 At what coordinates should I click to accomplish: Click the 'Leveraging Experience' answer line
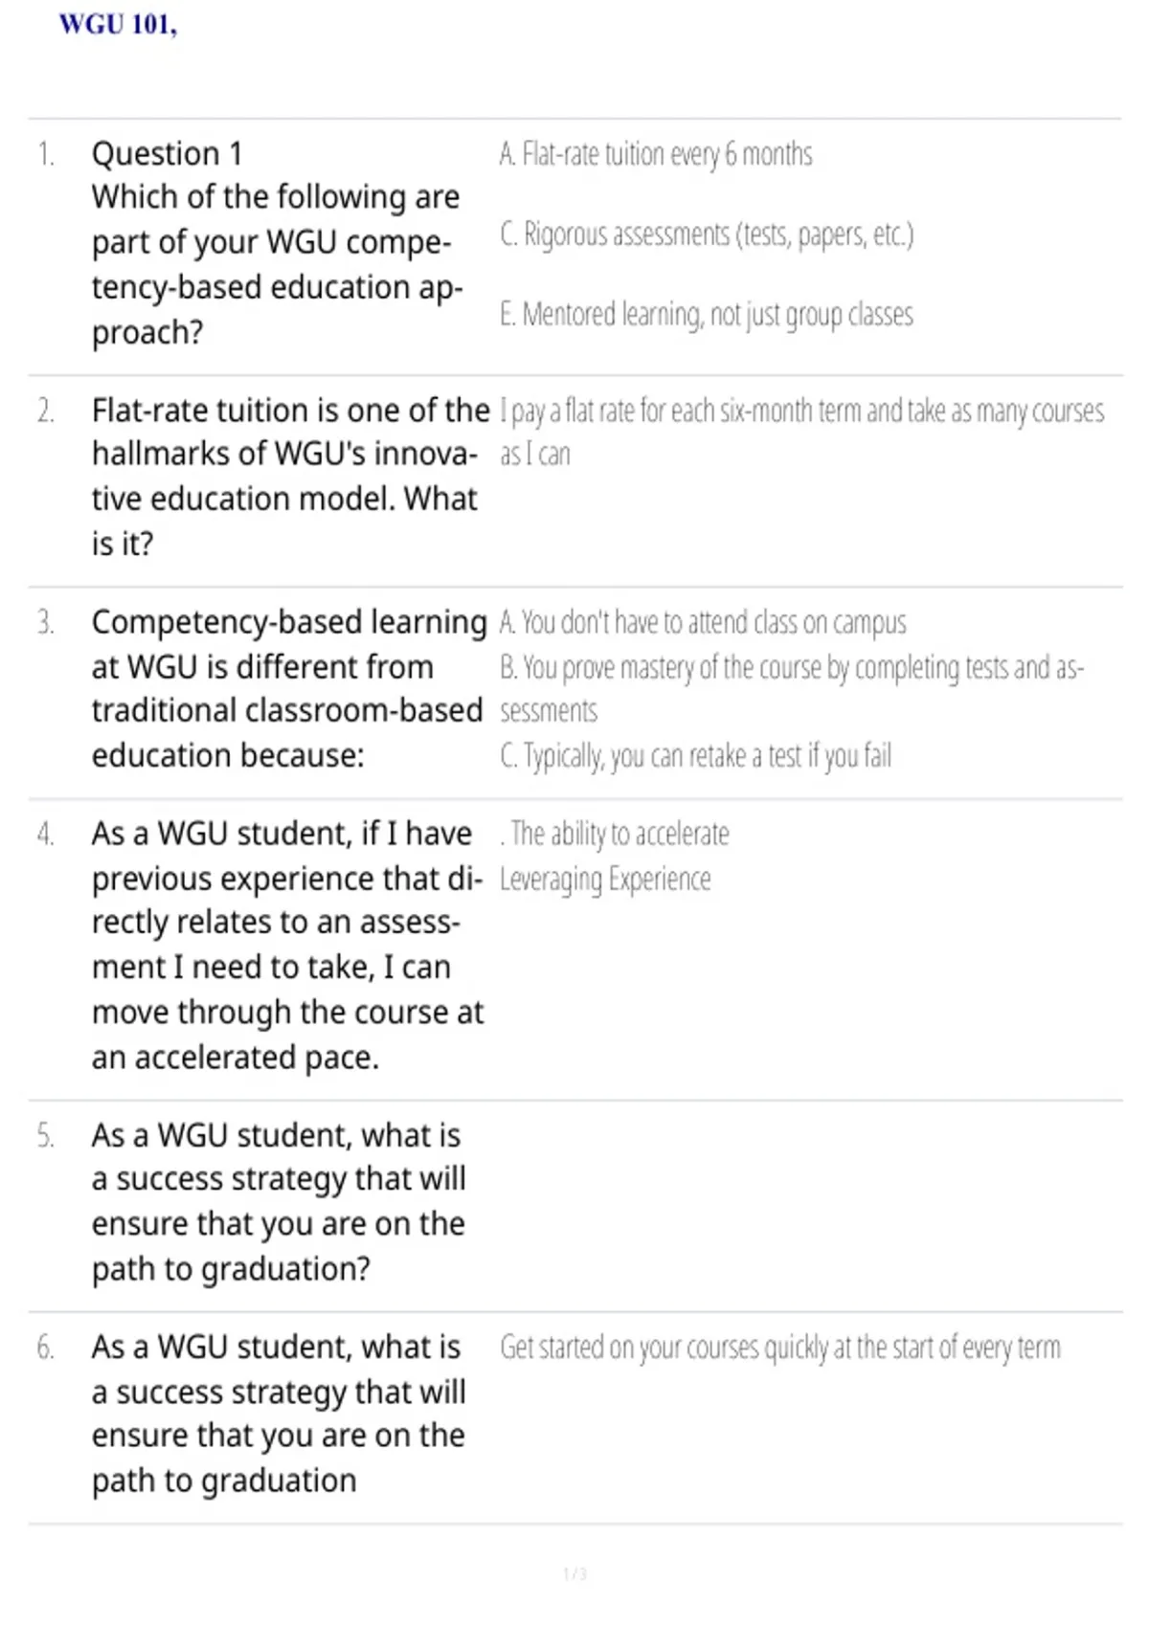pyautogui.click(x=605, y=879)
